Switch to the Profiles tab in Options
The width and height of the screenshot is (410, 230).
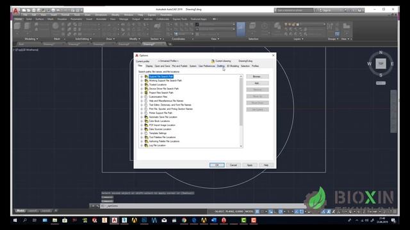point(255,66)
